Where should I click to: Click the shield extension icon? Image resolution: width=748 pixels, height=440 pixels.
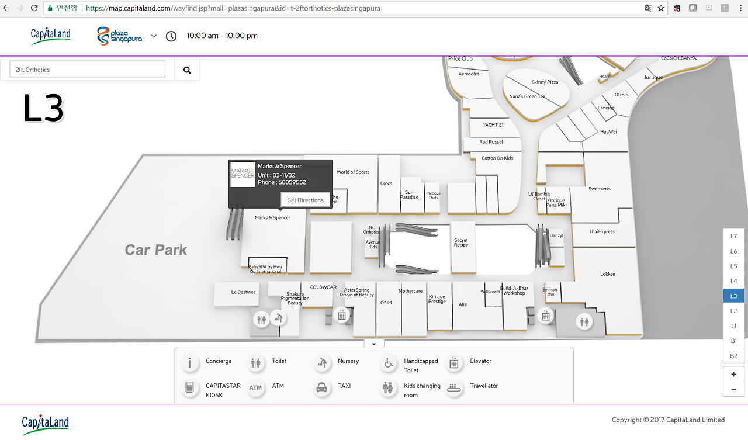pyautogui.click(x=692, y=8)
